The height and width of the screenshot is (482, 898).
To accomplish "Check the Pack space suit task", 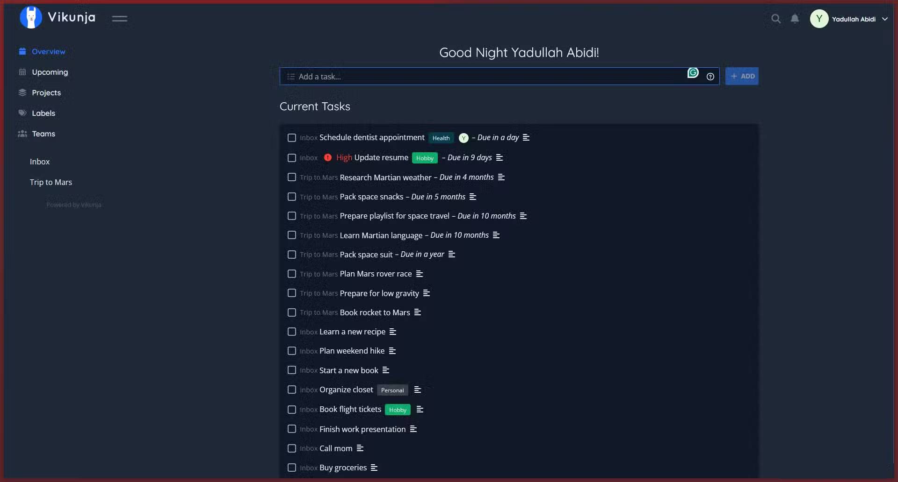I will pos(292,255).
